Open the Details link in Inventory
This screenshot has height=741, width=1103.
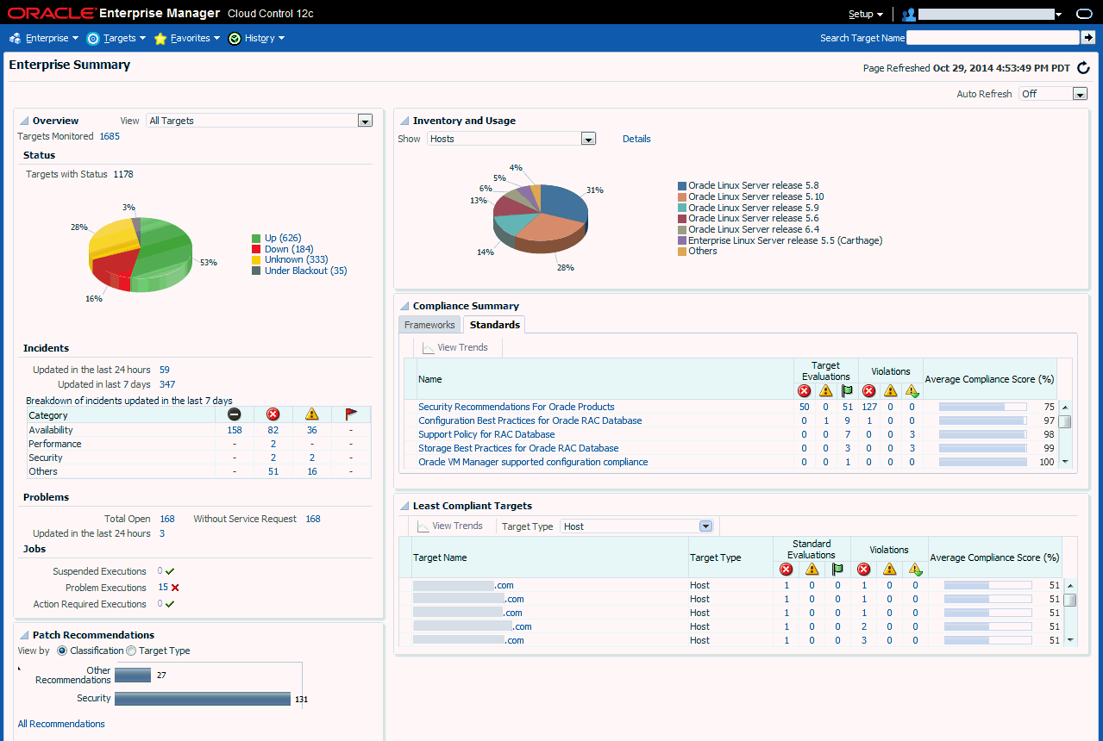click(636, 139)
